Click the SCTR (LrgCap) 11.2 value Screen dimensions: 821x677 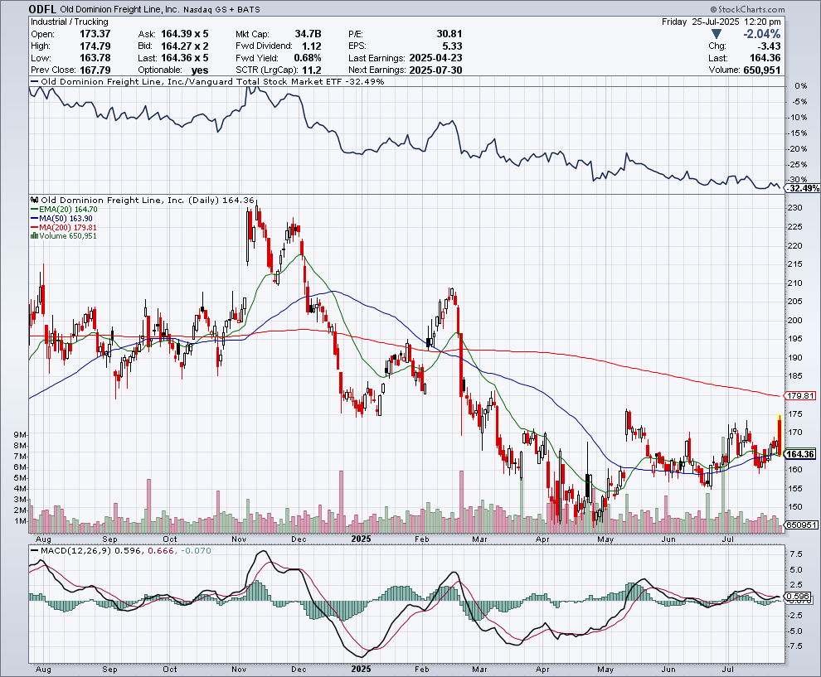(x=312, y=70)
